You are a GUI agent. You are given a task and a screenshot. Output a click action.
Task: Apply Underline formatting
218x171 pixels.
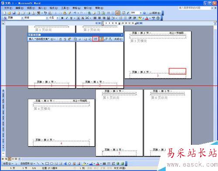tap(72, 18)
